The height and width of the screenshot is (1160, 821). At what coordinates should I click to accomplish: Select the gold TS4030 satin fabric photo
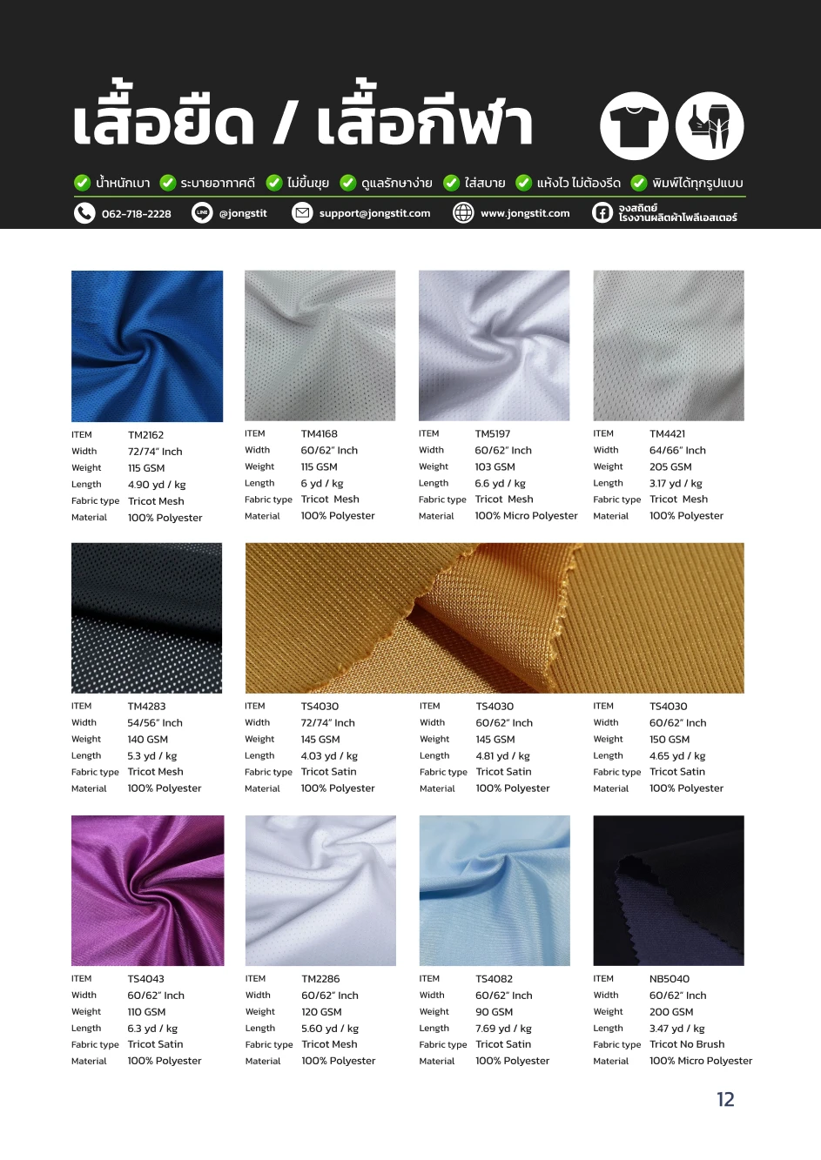click(495, 618)
